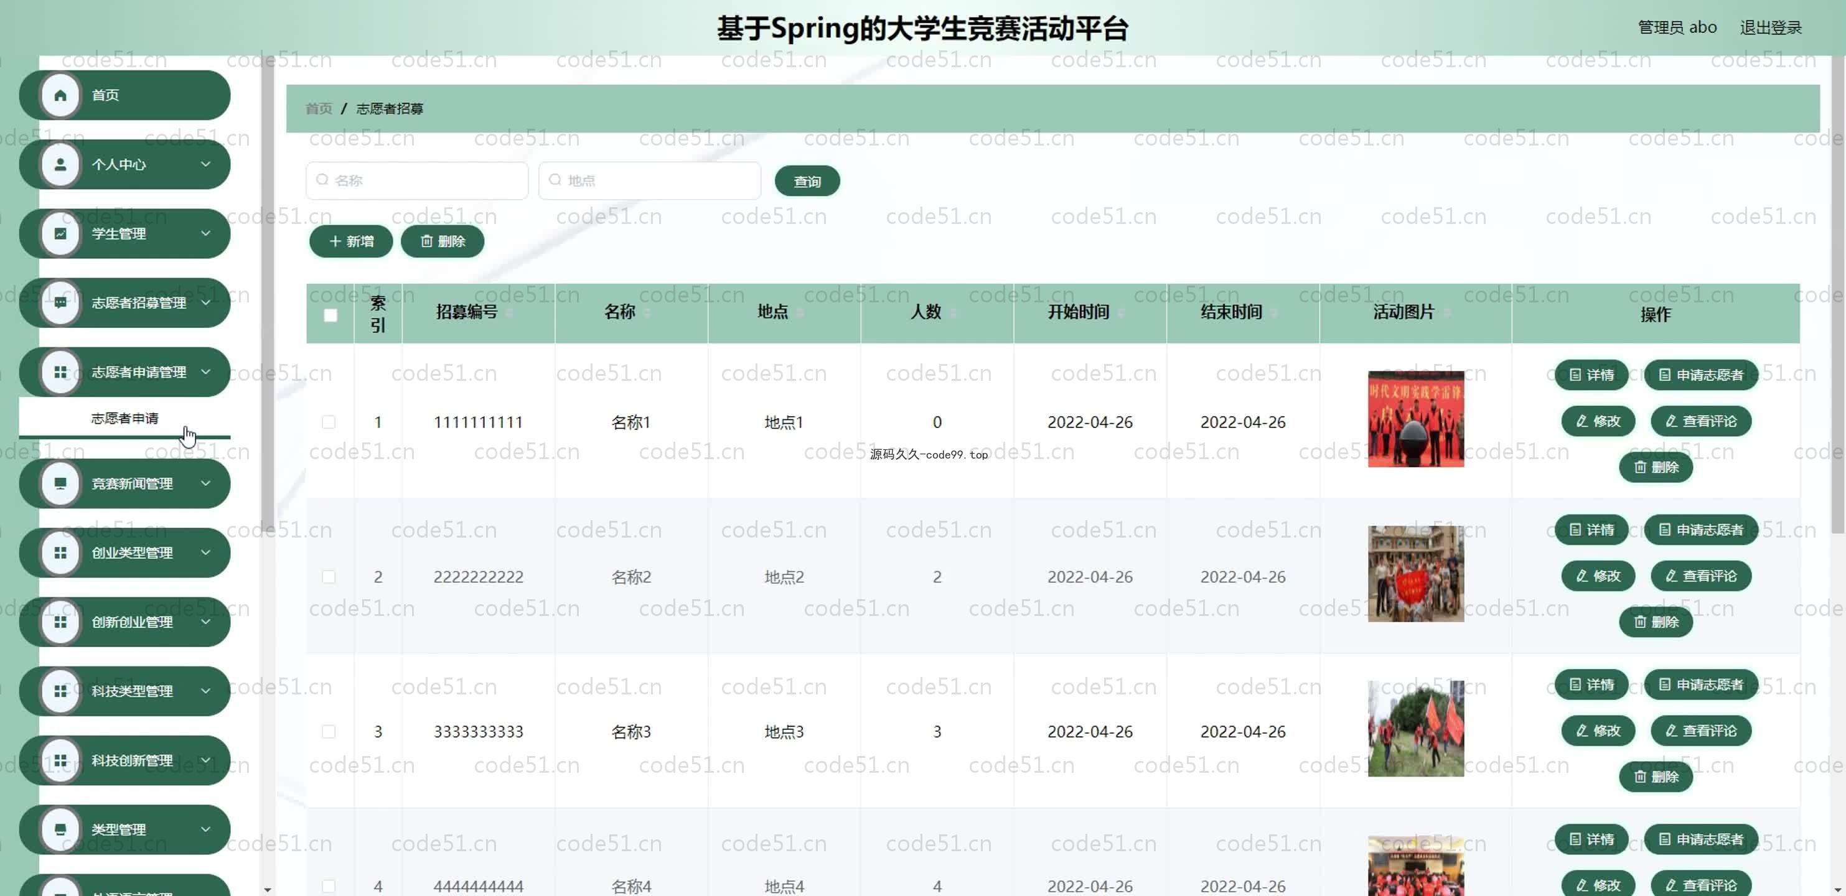Open 详情 for 名称1 row
Image resolution: width=1846 pixels, height=896 pixels.
click(1591, 375)
